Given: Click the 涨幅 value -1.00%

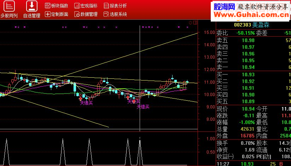Looking at the screenshot, I should [247, 123].
